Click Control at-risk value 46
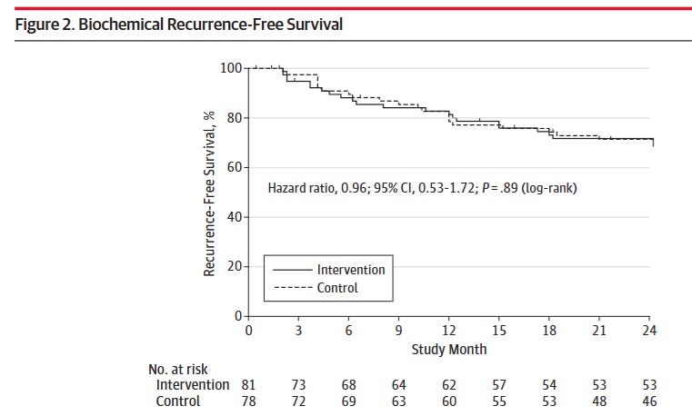The image size is (692, 416). [x=648, y=400]
